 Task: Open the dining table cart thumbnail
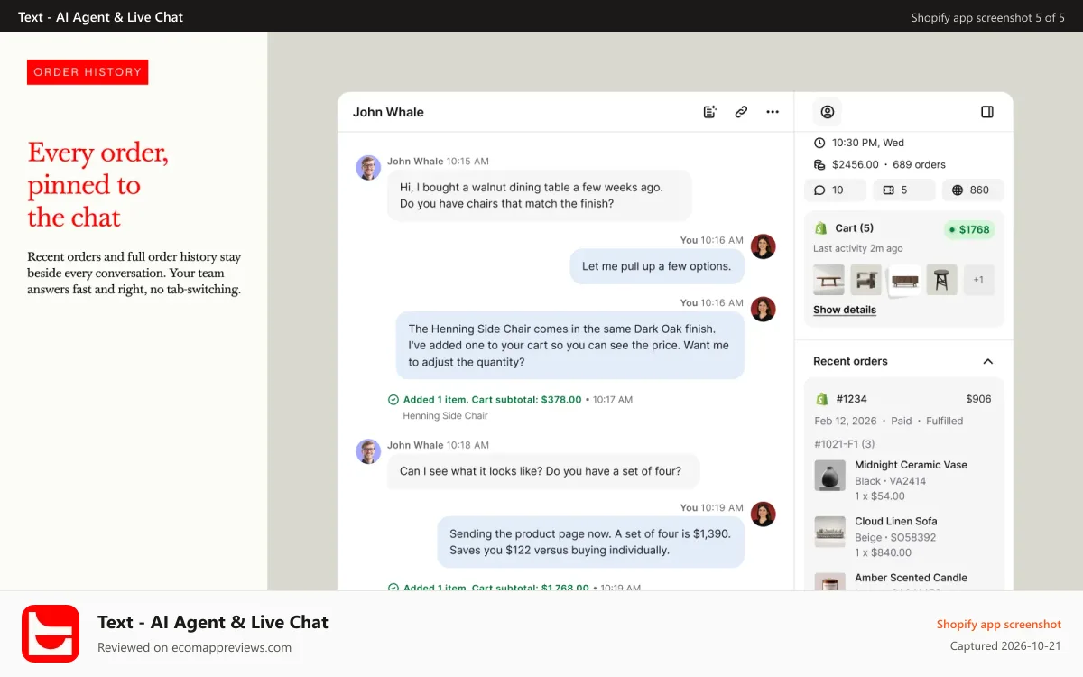[x=828, y=280]
